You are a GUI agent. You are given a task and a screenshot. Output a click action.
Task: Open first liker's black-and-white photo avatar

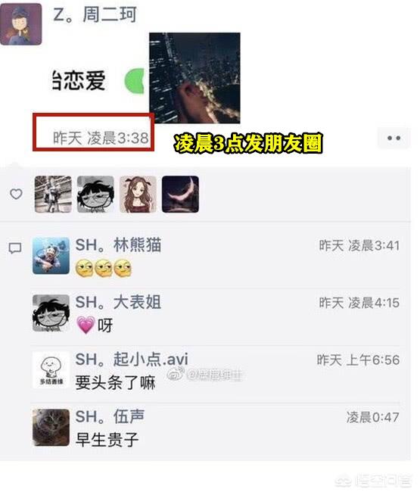(x=53, y=195)
